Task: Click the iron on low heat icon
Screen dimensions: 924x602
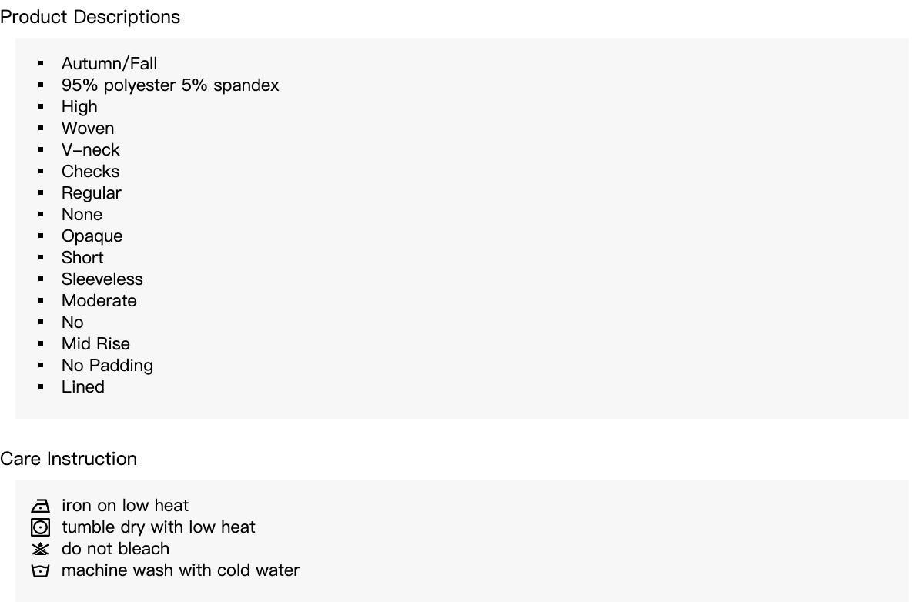Action: tap(40, 506)
